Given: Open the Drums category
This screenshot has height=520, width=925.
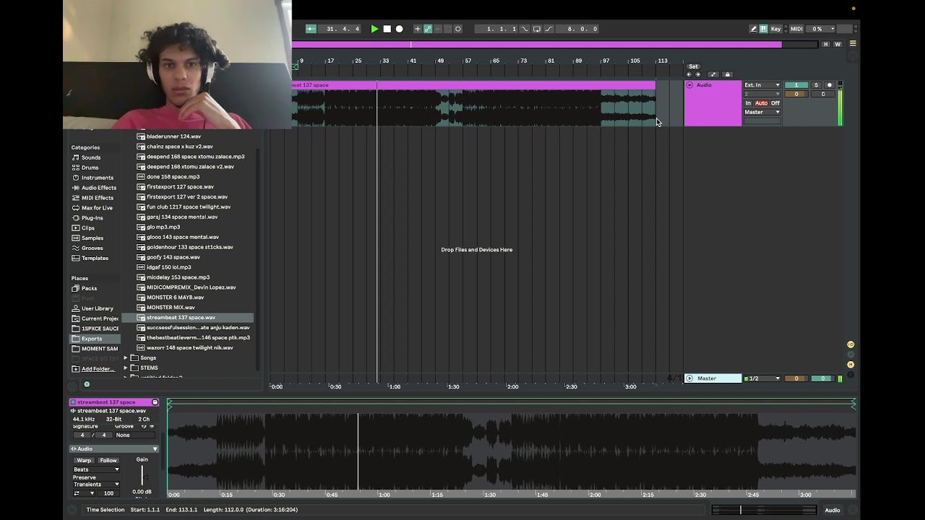Looking at the screenshot, I should point(90,168).
